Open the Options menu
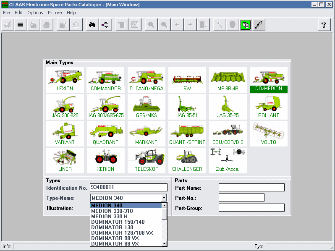This screenshot has width=335, height=251. (x=35, y=13)
